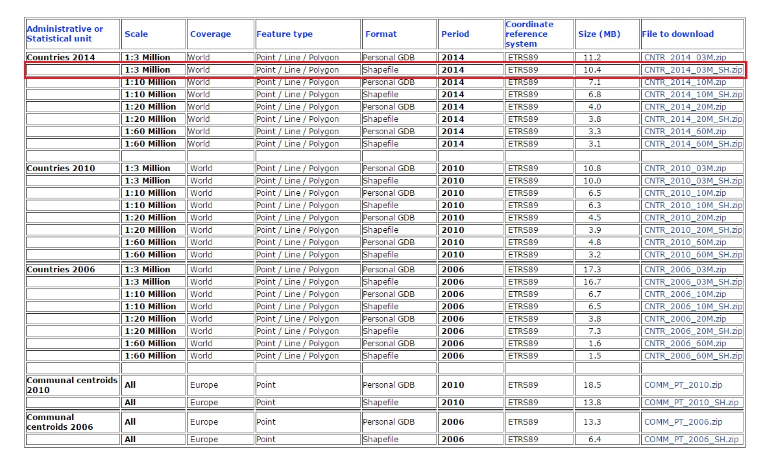Screen dimensions: 763x461
Task: Download CNTR_2014_10M.zip Personal GDB file
Action: coord(680,82)
